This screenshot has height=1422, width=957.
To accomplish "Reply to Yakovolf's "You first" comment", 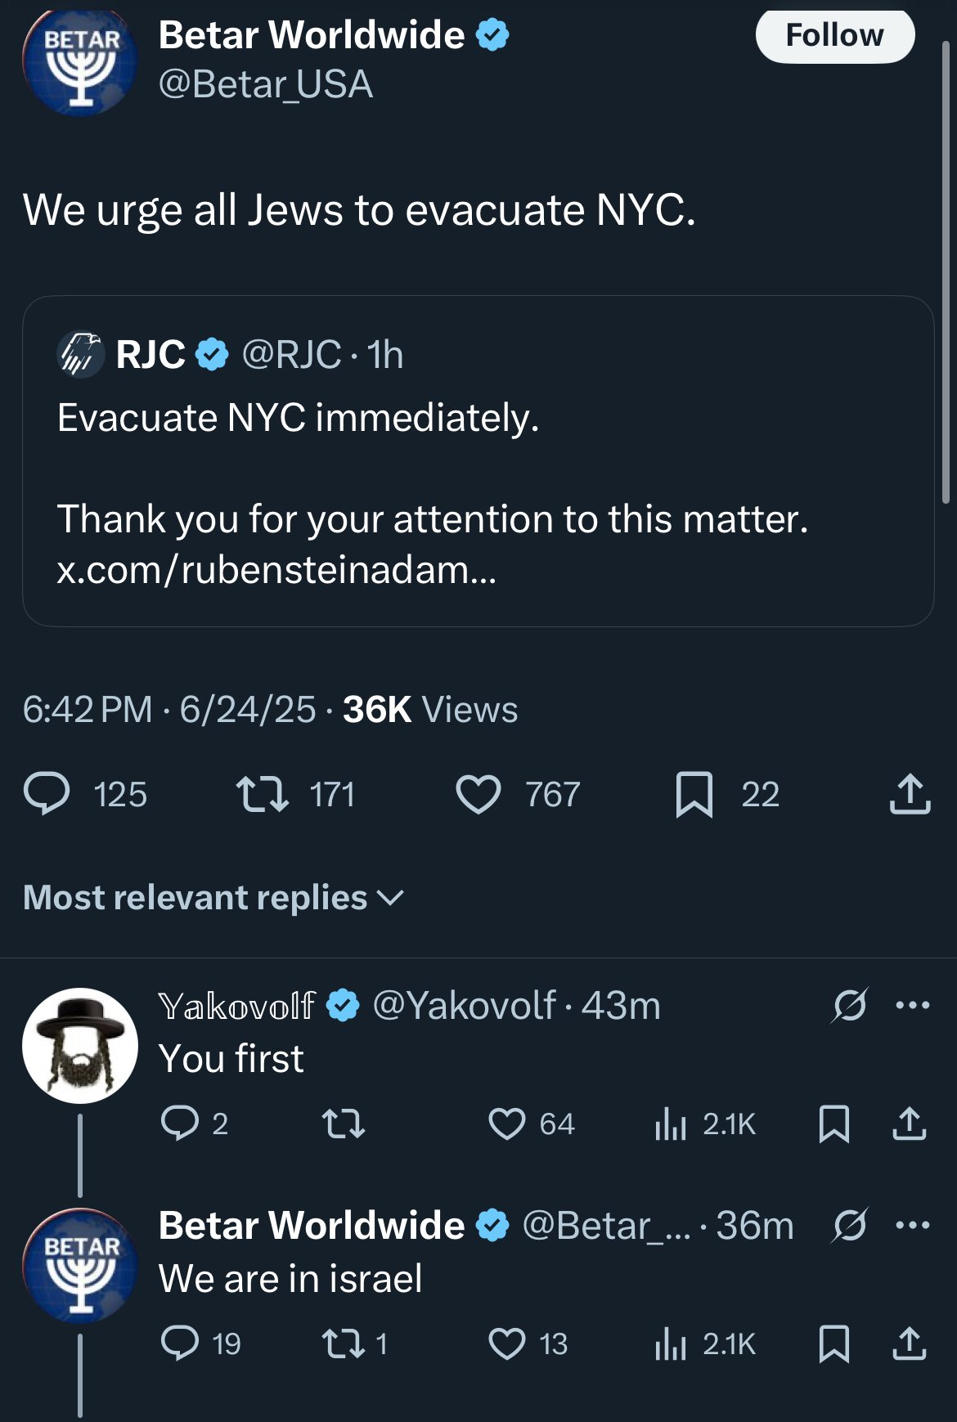I will tap(180, 1123).
